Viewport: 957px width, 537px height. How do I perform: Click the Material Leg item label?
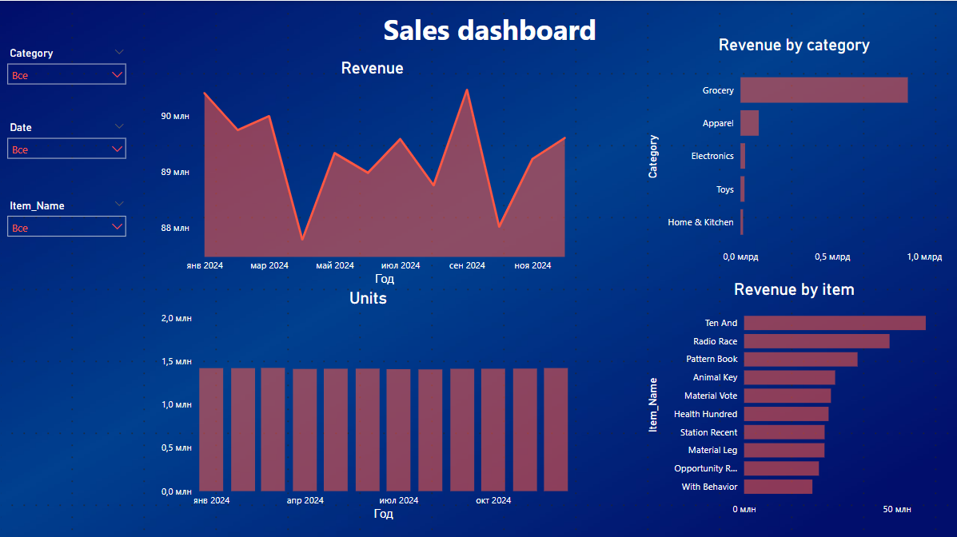click(x=713, y=450)
